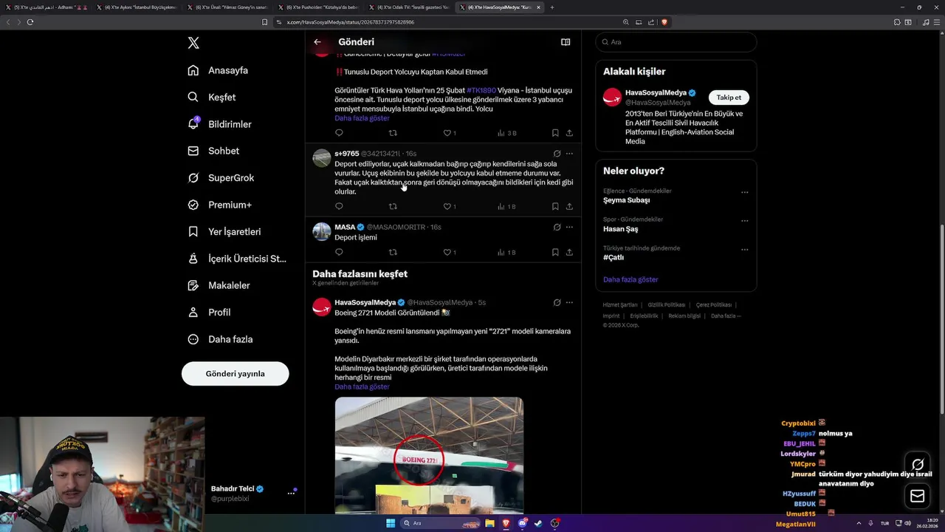Screen dimensions: 945x532
Task: Open floating Grok button
Action: (x=918, y=465)
